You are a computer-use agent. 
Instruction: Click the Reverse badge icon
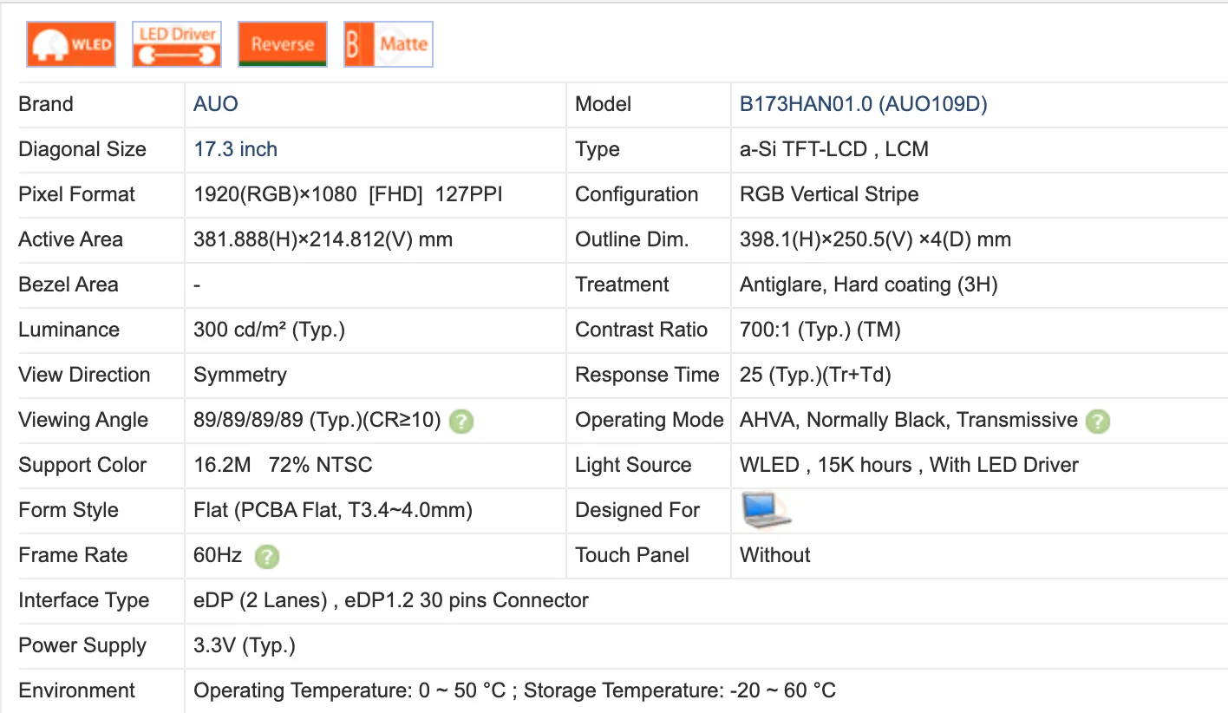pos(283,44)
